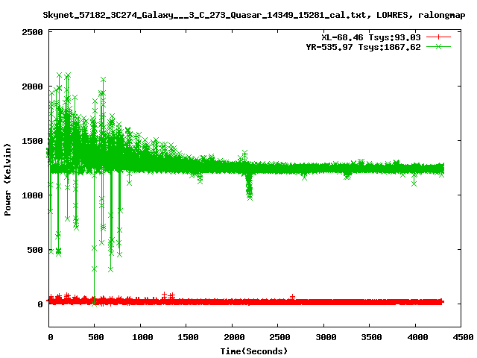
Task: Click the Power (Kelvin) axis label
Action: 7,180
